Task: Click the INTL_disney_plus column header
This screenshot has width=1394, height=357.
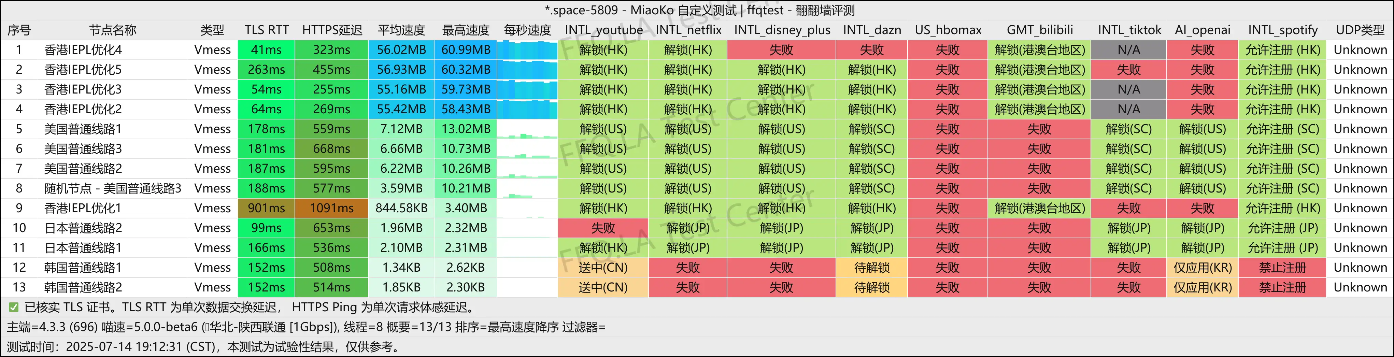Action: click(782, 30)
